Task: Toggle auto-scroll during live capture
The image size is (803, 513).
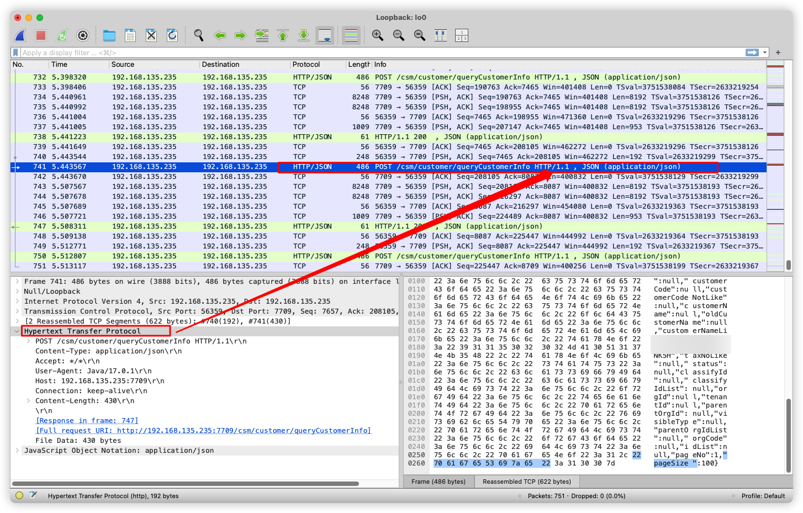Action: (x=325, y=36)
